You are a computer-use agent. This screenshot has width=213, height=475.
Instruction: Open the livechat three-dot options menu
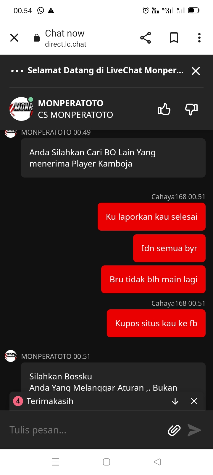tap(17, 71)
